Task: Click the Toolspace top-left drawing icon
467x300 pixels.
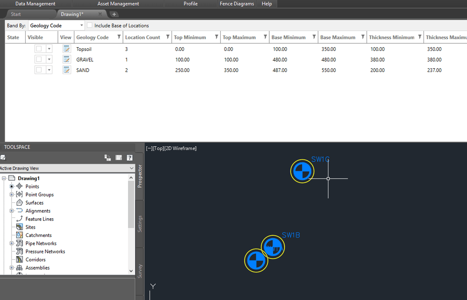Action: 3,157
